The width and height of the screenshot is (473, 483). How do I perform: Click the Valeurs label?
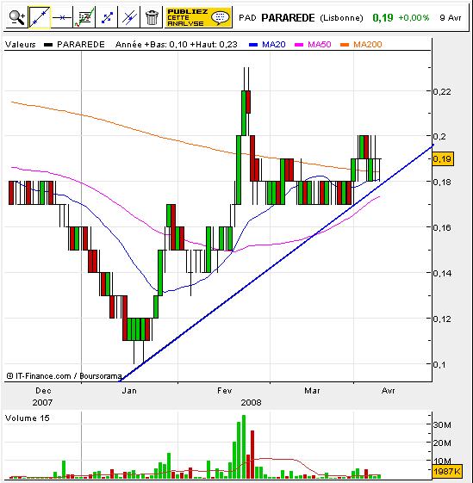point(21,45)
